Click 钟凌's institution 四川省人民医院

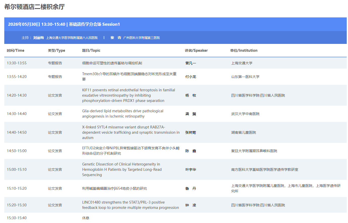[258, 205]
